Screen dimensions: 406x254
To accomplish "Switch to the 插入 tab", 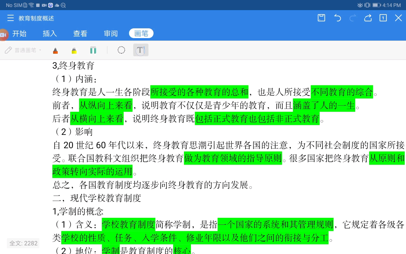I will (50, 33).
